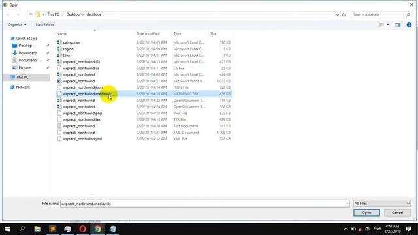
Task: Show hidden system tray icons
Action: 346,229
